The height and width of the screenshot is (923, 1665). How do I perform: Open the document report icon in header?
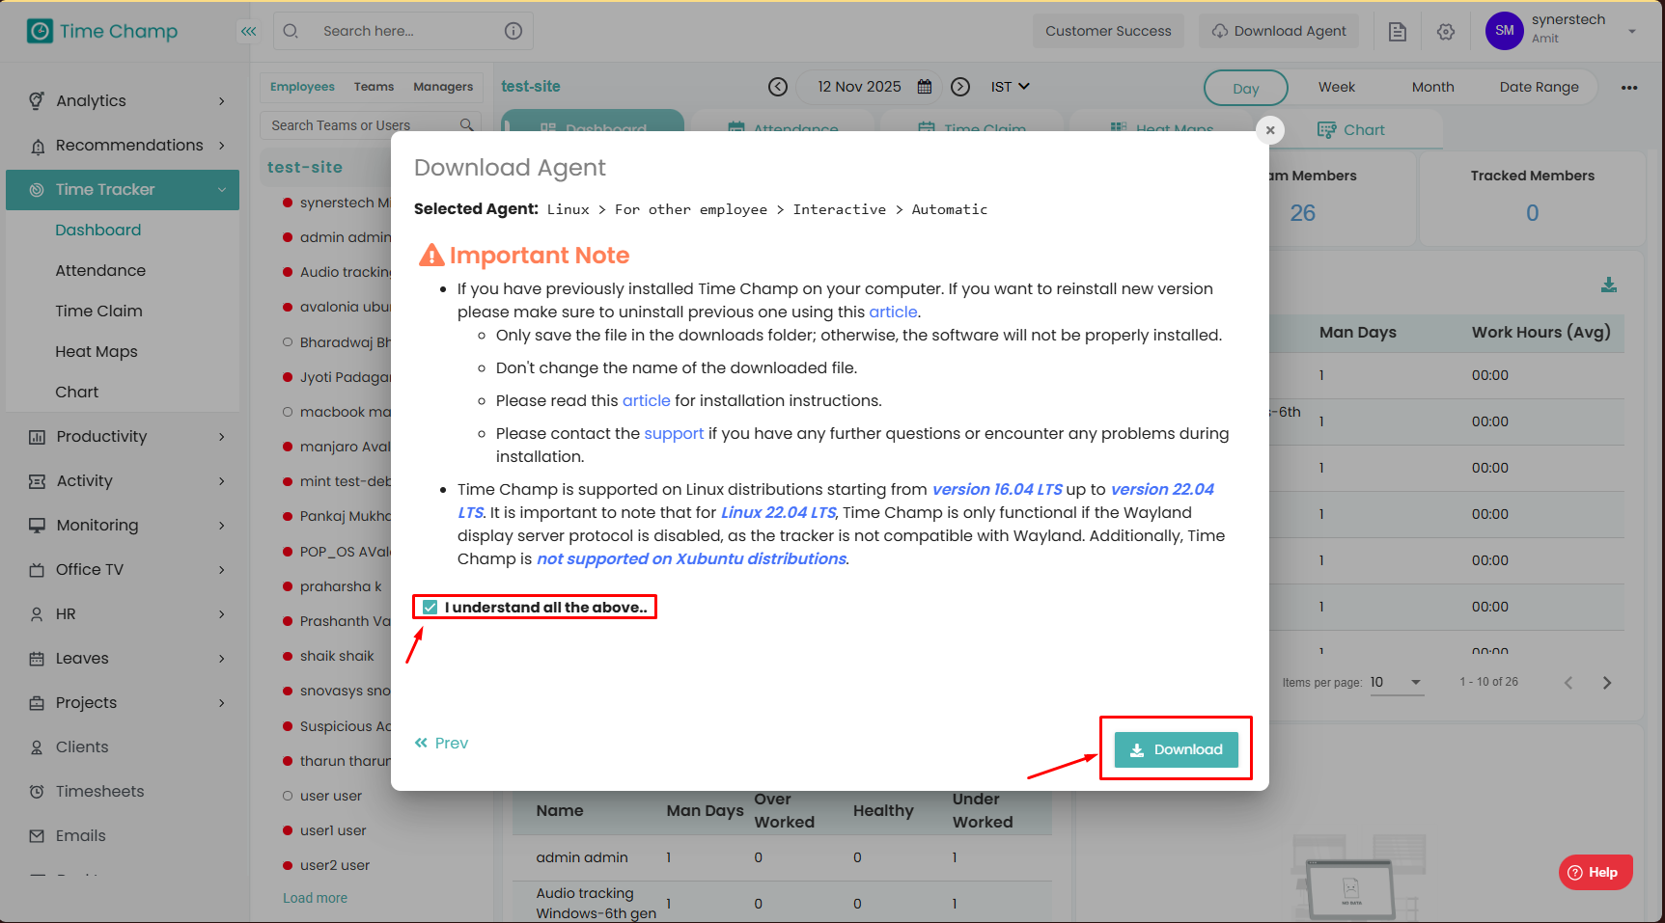(1398, 32)
